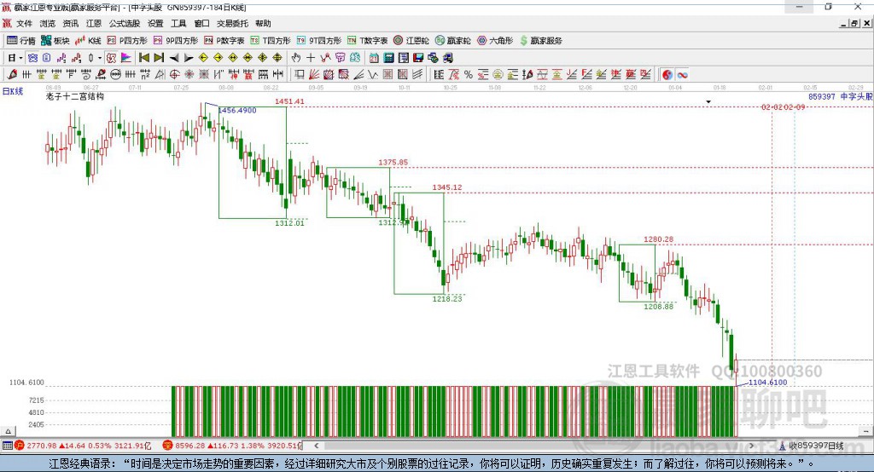Click the bottom horizontal scrollbar
This screenshot has height=472, width=874.
click(x=512, y=446)
